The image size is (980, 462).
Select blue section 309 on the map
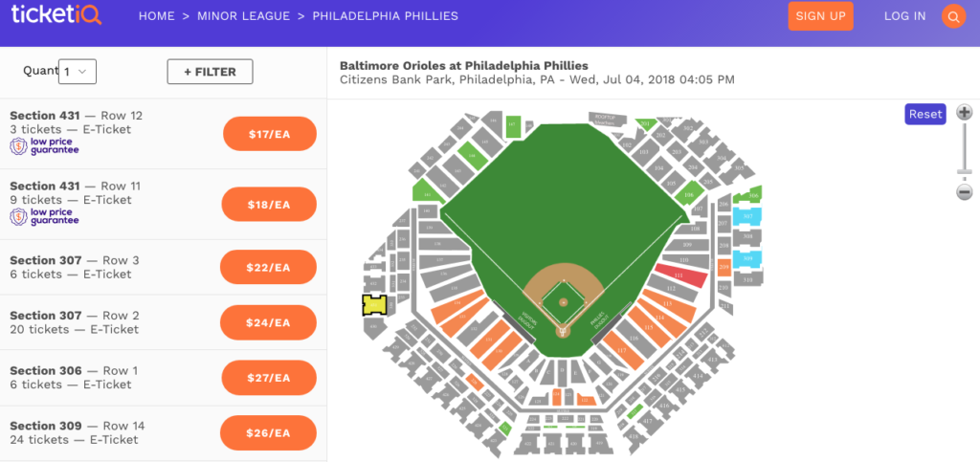[x=747, y=257]
